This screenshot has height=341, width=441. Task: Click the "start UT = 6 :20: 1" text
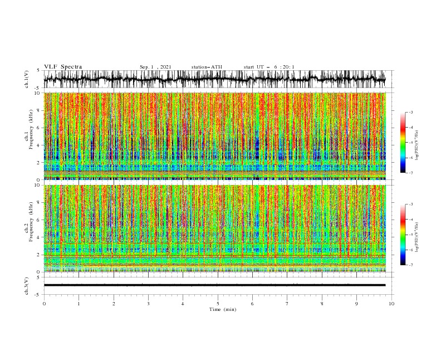click(x=269, y=67)
